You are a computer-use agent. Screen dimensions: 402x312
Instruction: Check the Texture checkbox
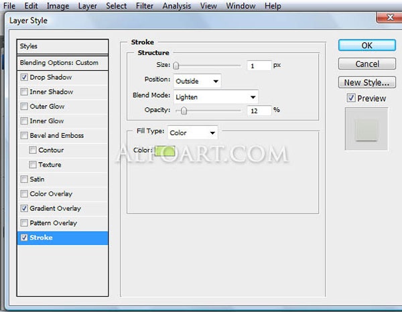pyautogui.click(x=33, y=165)
